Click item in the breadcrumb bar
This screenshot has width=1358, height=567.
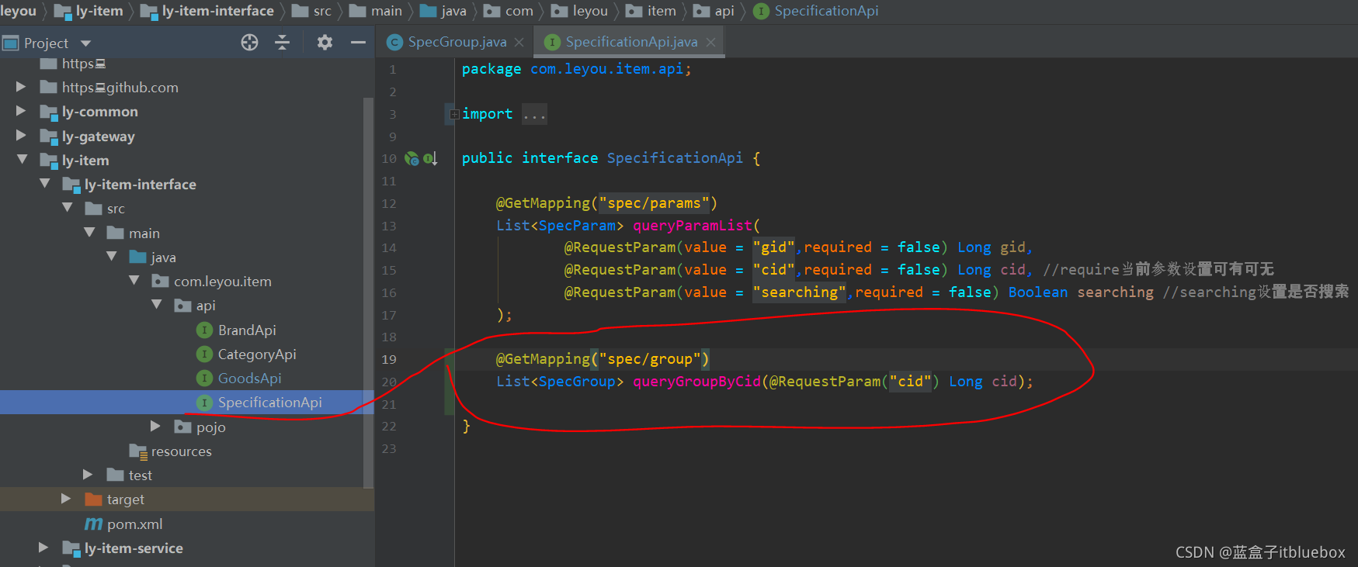tap(662, 11)
